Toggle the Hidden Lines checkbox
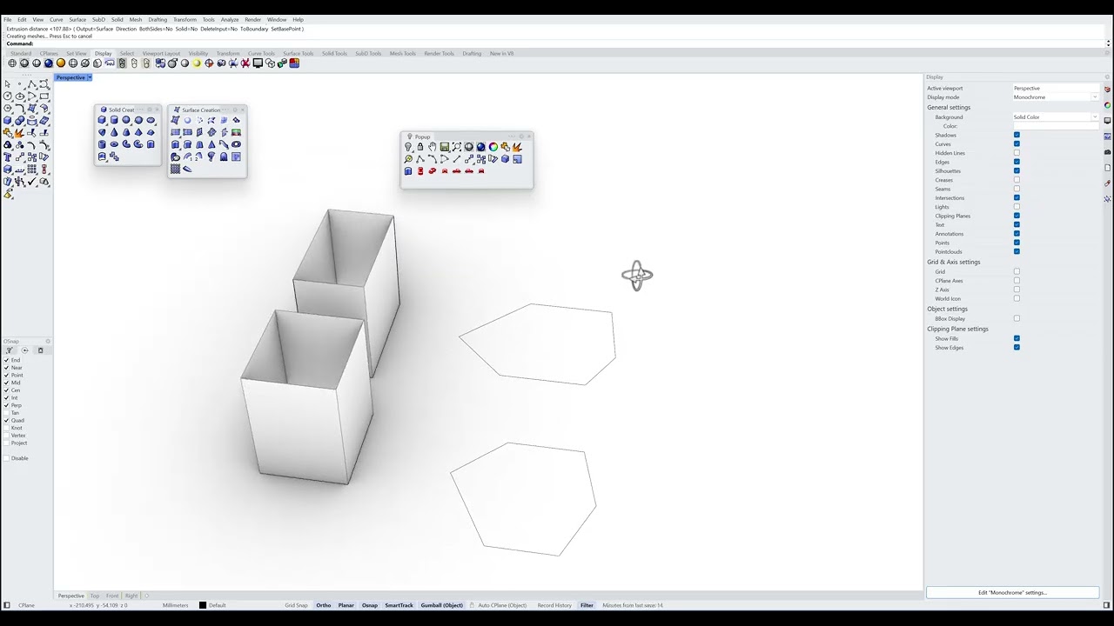The height and width of the screenshot is (626, 1114). 1017,153
